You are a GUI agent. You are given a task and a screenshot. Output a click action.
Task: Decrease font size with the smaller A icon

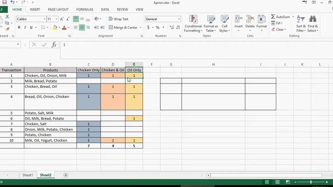pos(68,19)
